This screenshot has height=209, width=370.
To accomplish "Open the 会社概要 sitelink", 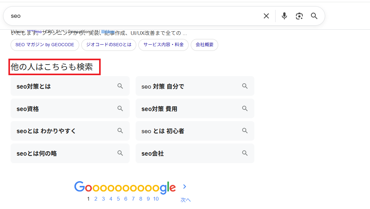I will pos(204,45).
